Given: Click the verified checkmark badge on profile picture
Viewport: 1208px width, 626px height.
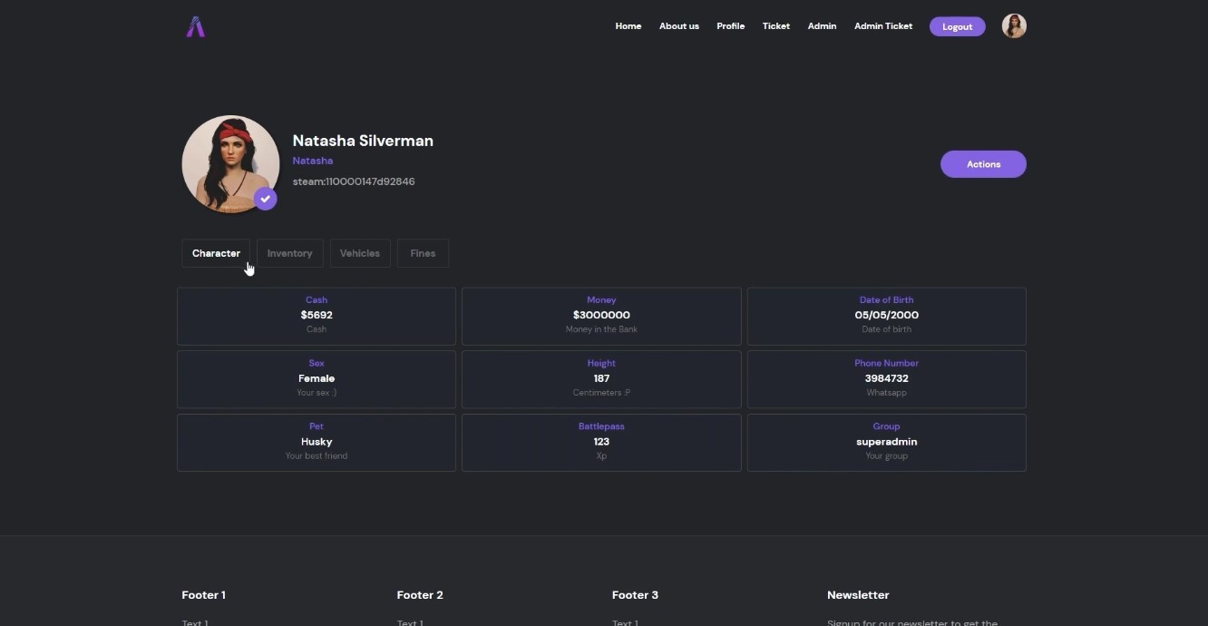Looking at the screenshot, I should pyautogui.click(x=265, y=199).
